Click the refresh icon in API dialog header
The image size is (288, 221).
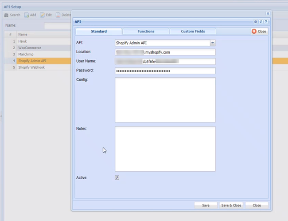261,21
